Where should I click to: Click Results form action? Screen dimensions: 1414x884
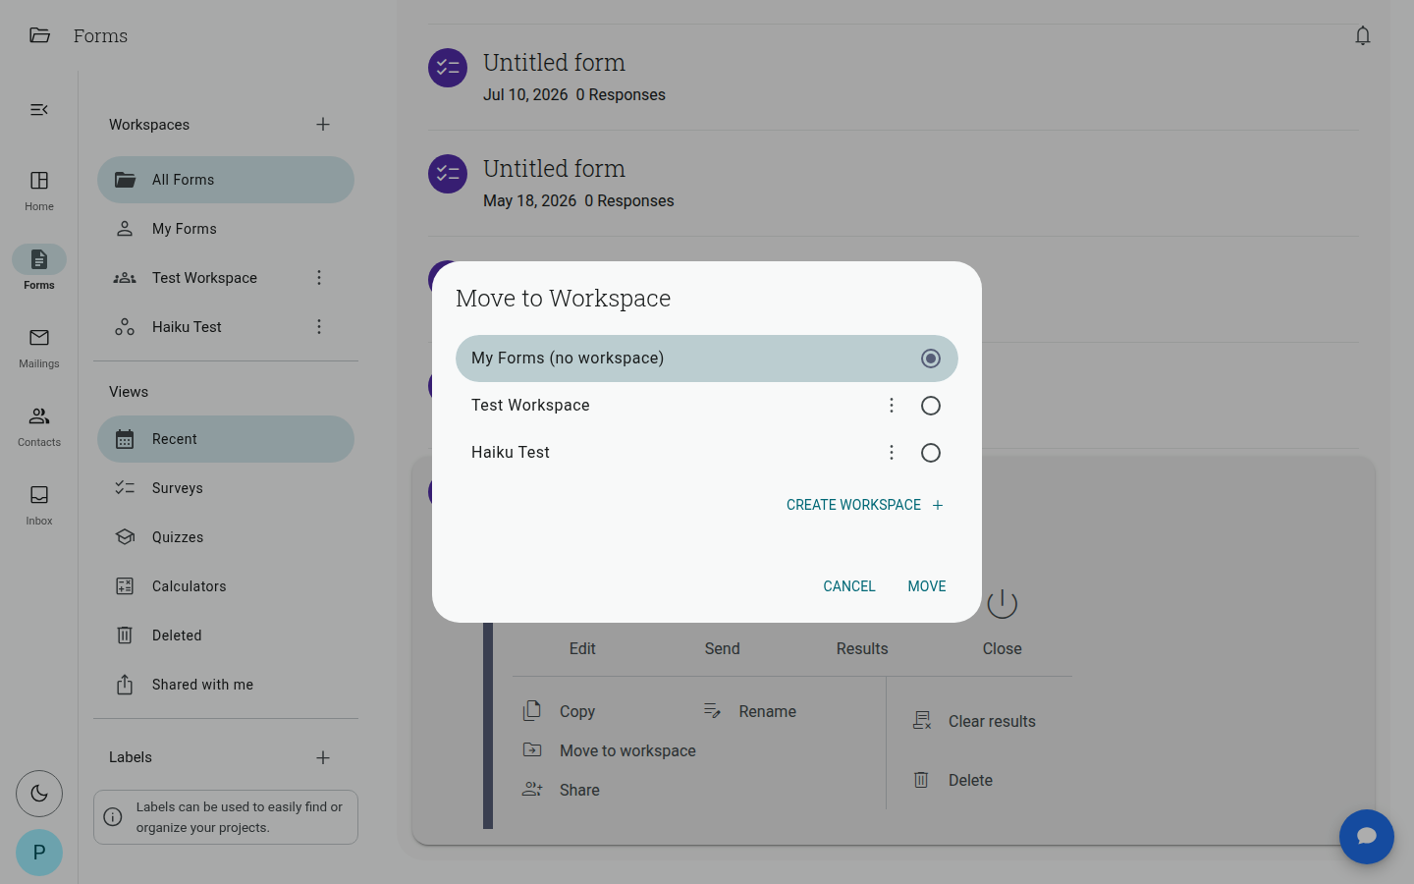click(862, 648)
